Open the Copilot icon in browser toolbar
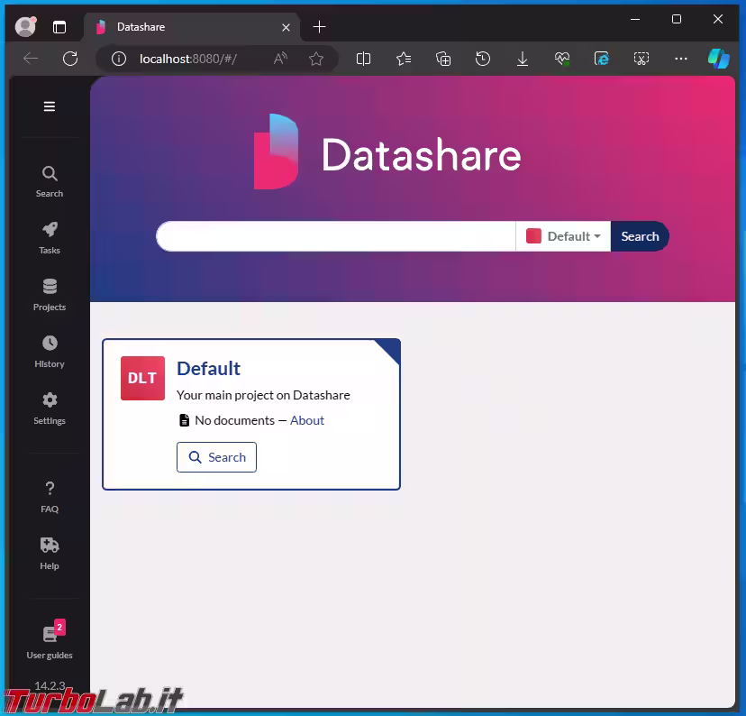746x716 pixels. (x=719, y=59)
